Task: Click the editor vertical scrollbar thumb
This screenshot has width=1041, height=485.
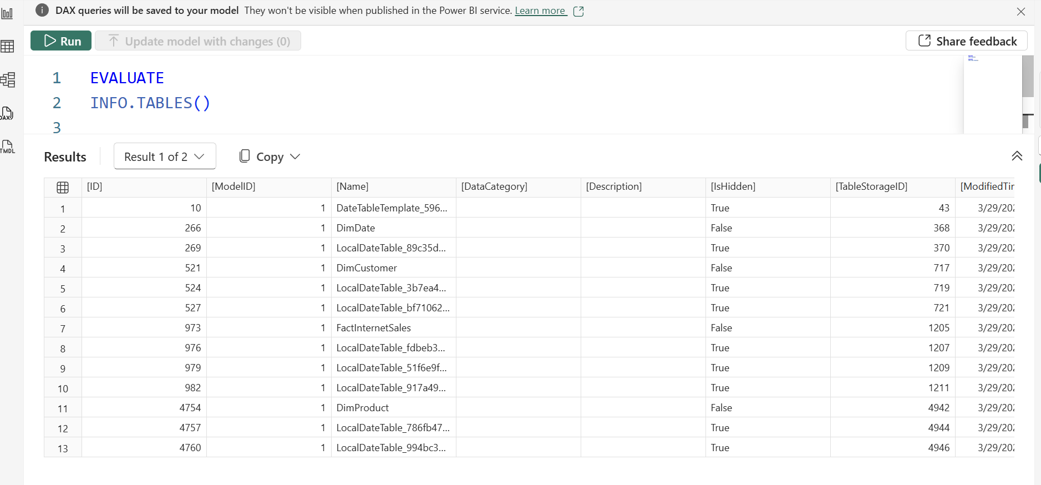Action: (x=1028, y=77)
